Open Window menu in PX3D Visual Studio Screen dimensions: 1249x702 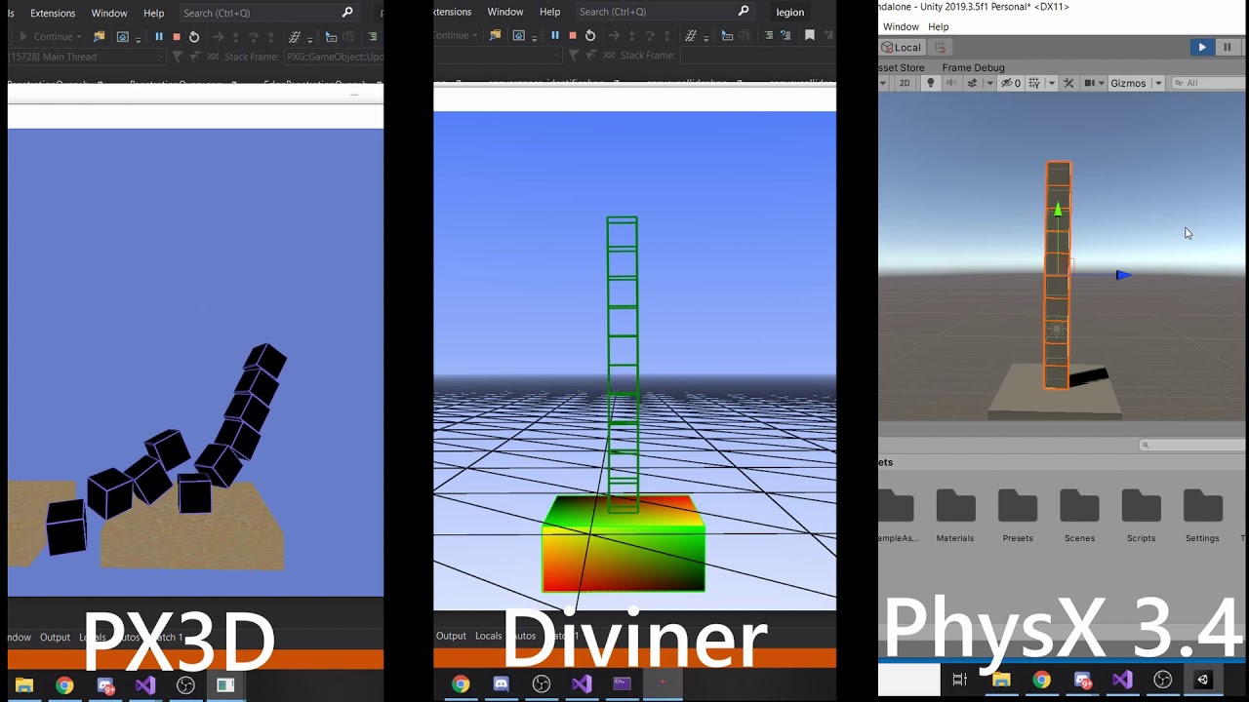(109, 13)
